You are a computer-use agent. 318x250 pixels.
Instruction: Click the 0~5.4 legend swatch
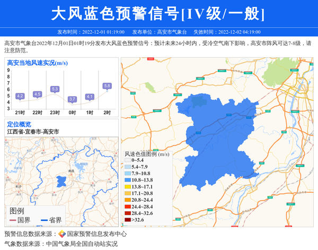[x=128, y=160]
